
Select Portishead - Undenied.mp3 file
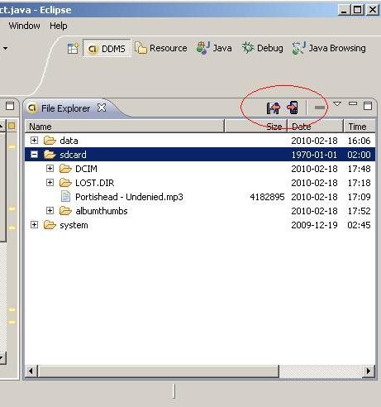pos(129,197)
